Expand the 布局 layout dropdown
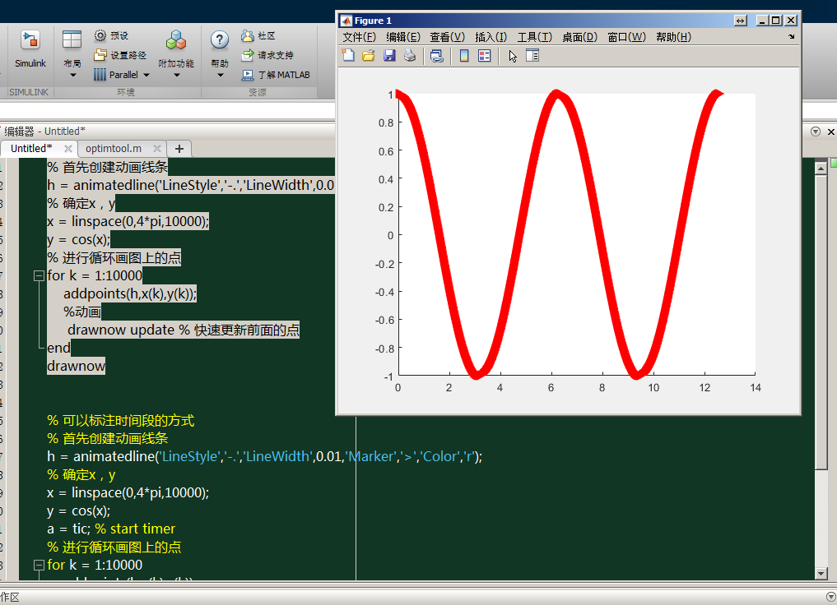The height and width of the screenshot is (605, 837). point(72,75)
